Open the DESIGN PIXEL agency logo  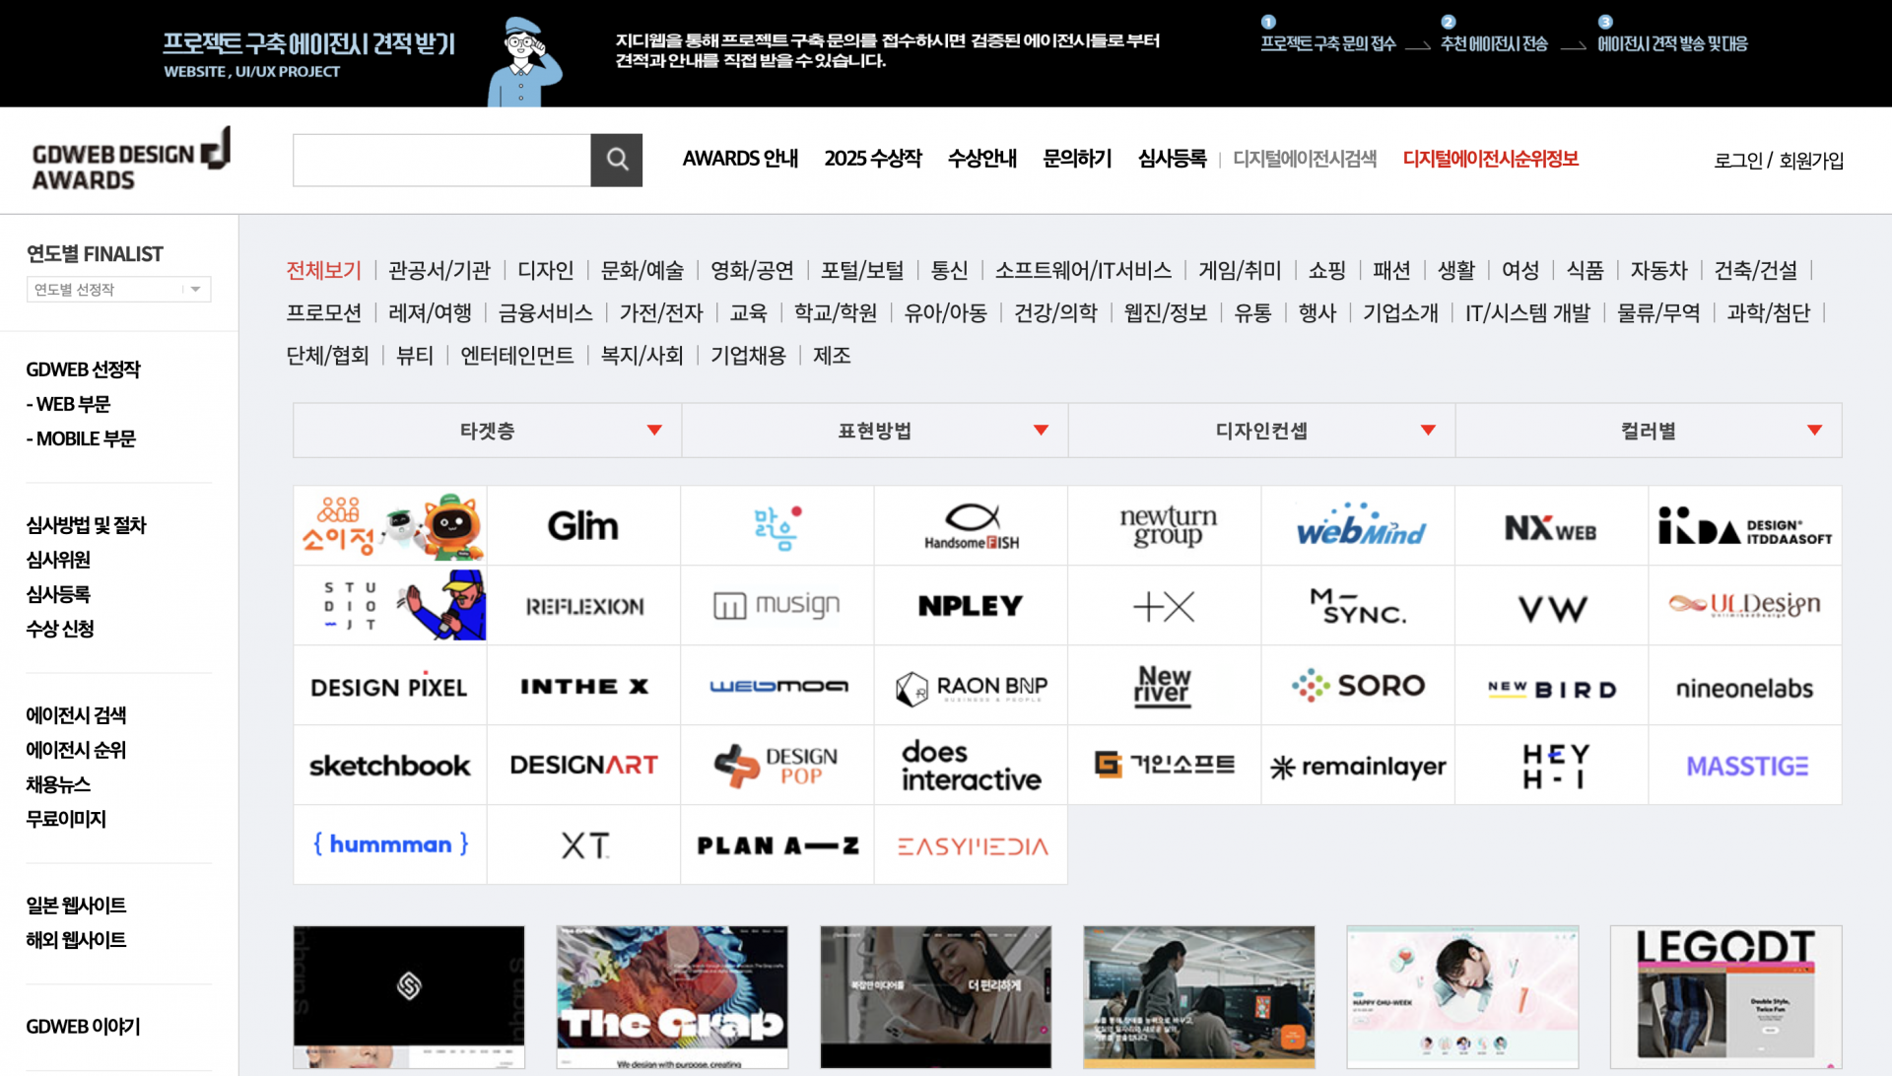[390, 686]
